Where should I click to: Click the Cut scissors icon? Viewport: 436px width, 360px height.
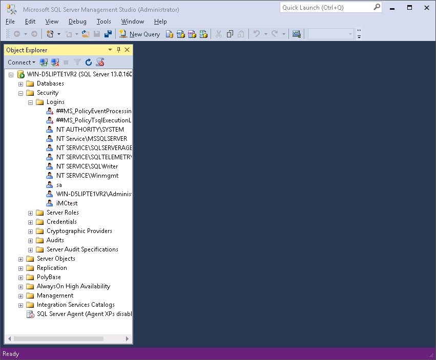(219, 34)
